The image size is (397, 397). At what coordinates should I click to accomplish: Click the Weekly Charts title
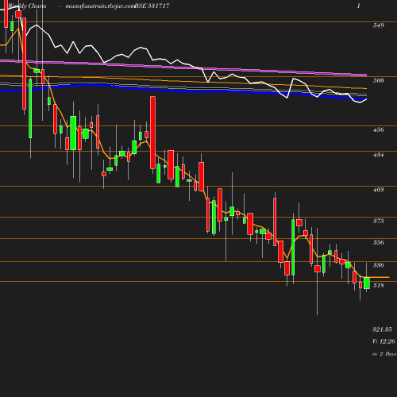click(x=27, y=6)
